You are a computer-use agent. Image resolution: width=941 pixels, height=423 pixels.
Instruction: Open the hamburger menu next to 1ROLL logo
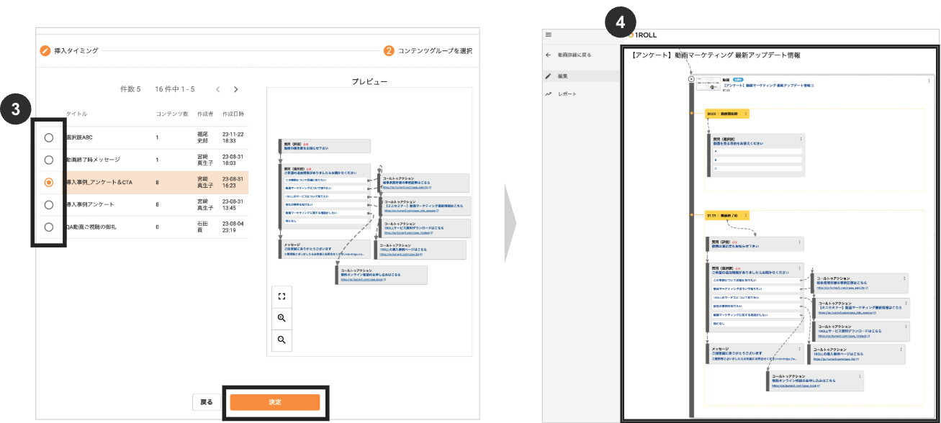point(549,34)
